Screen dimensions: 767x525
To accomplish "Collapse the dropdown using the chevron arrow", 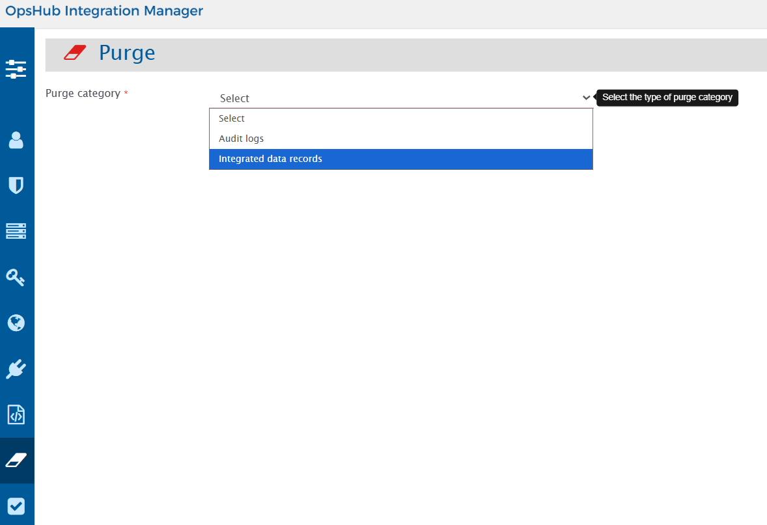I will (x=586, y=98).
